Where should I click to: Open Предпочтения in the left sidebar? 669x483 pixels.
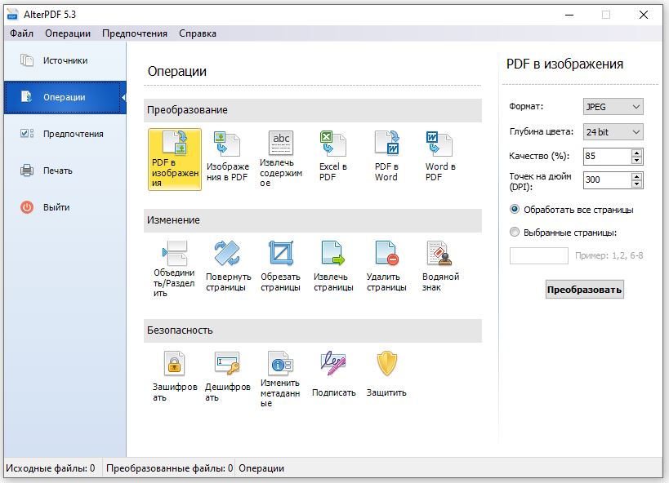[65, 134]
